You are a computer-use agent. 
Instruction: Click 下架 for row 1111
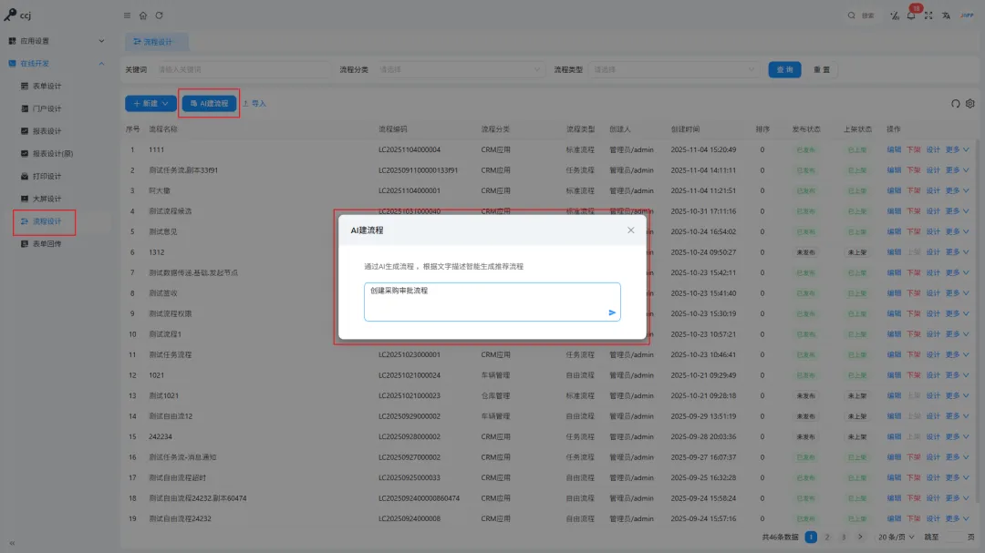(913, 150)
